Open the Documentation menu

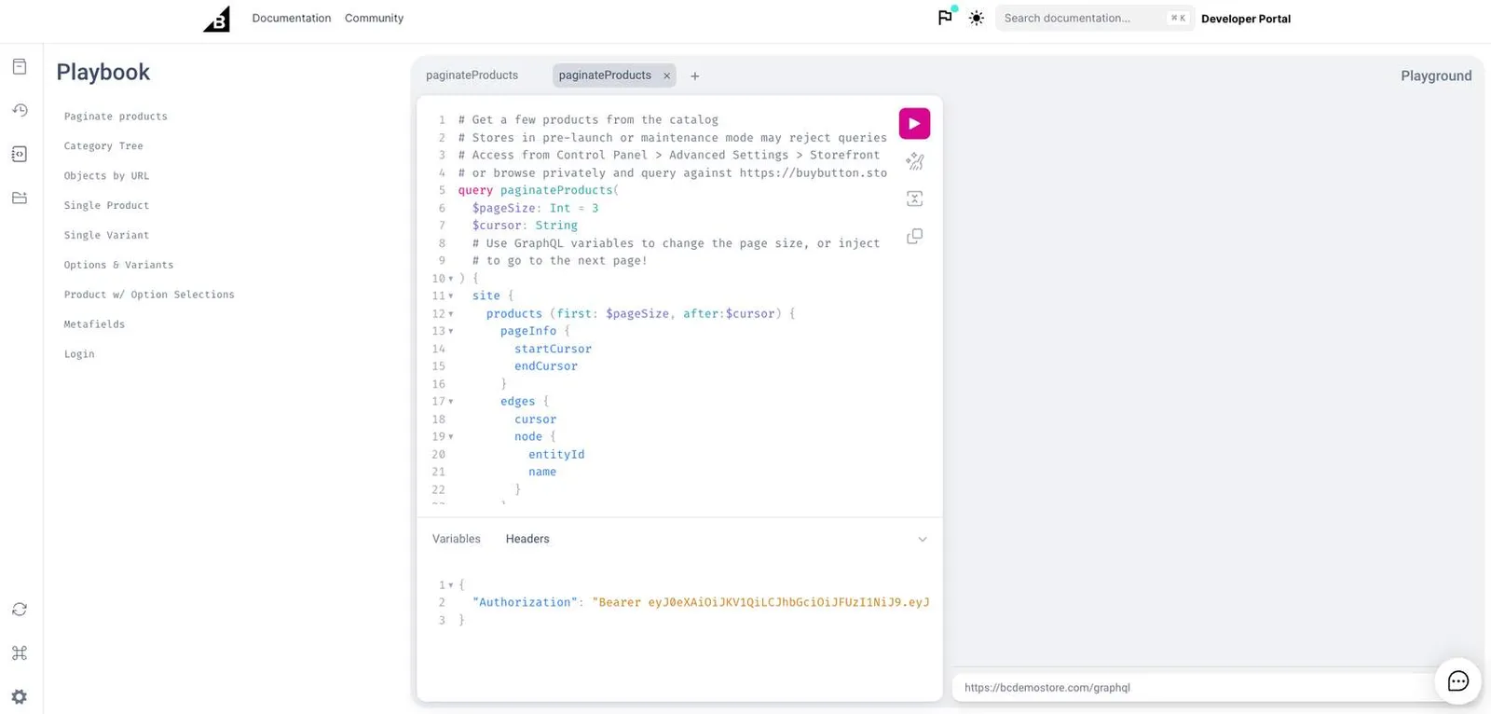(292, 18)
